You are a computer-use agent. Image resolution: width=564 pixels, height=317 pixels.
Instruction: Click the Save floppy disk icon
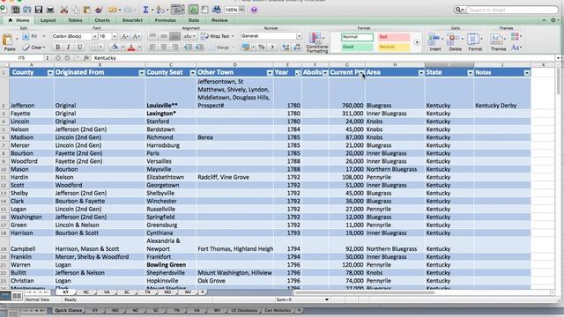pyautogui.click(x=39, y=10)
